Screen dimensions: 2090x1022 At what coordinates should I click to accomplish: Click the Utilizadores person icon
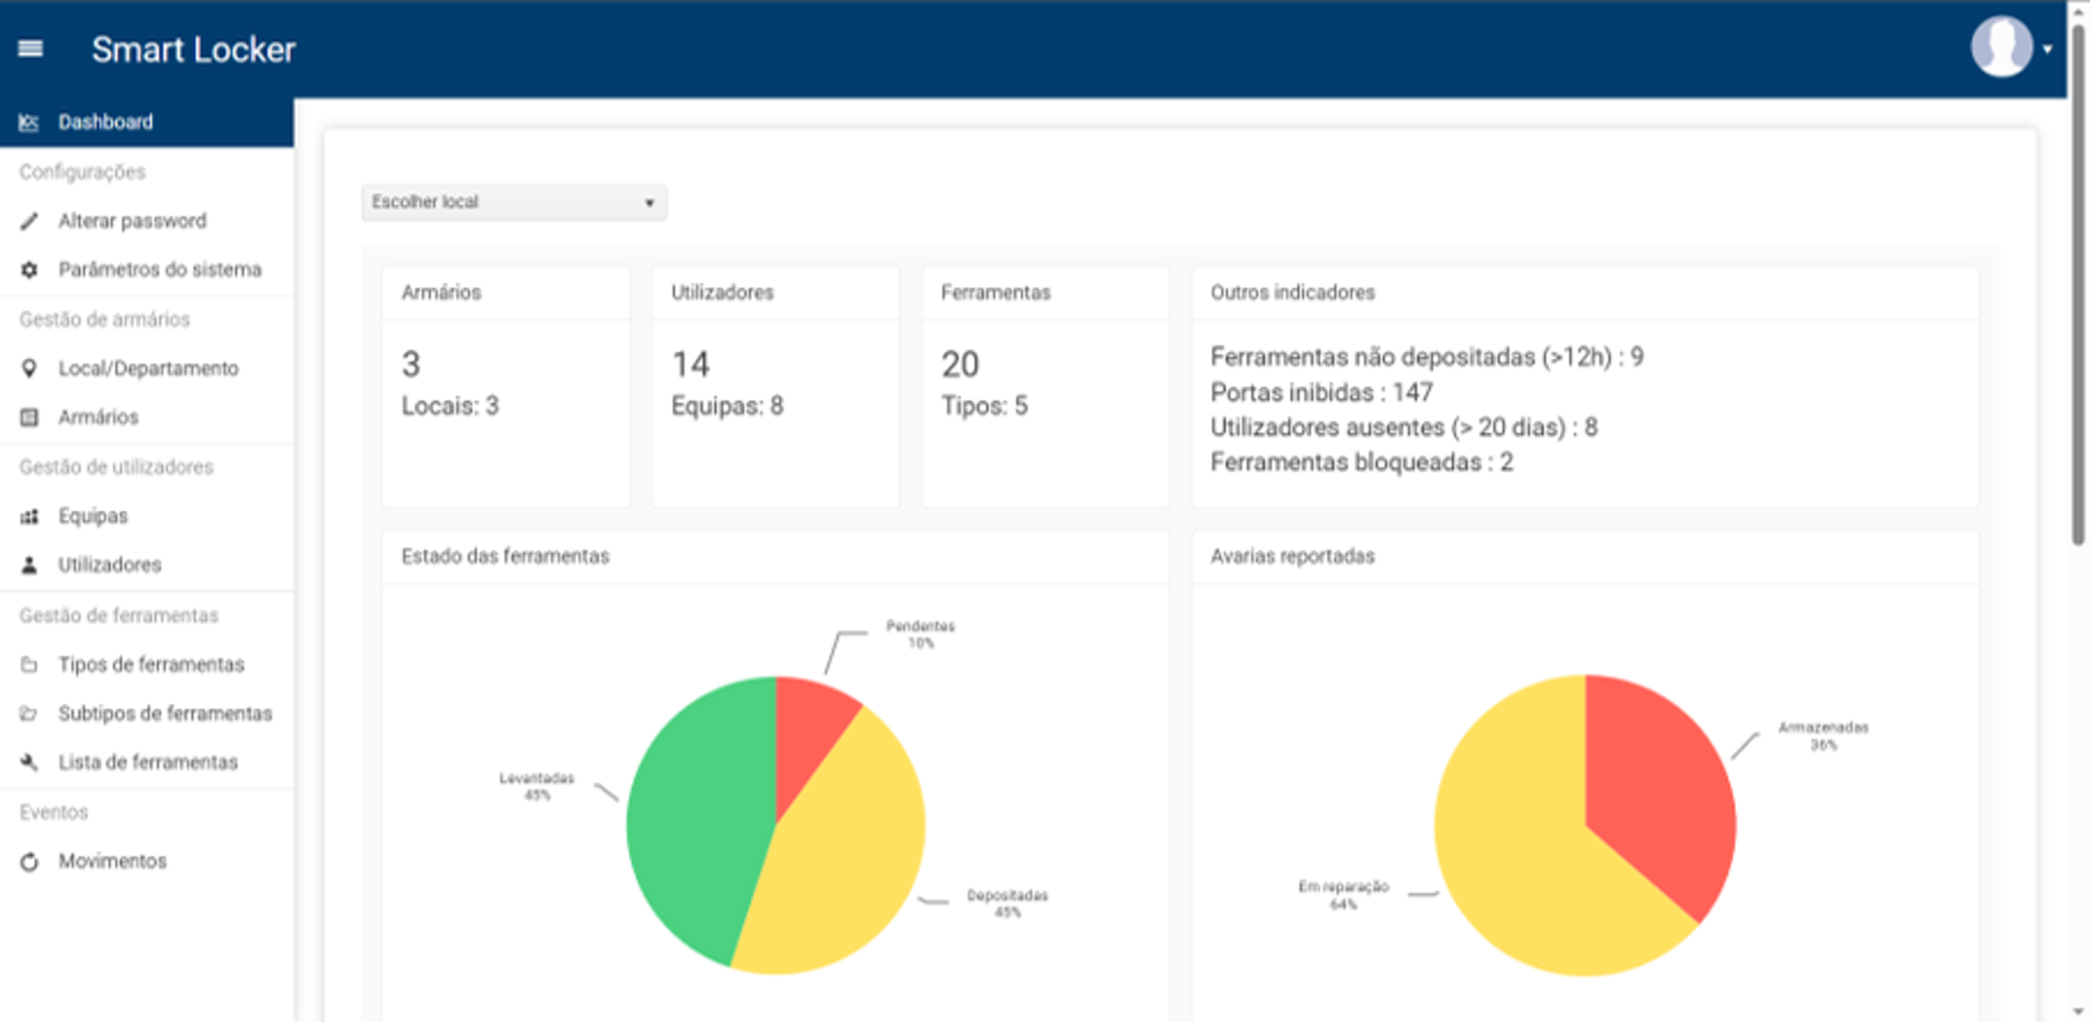(30, 564)
